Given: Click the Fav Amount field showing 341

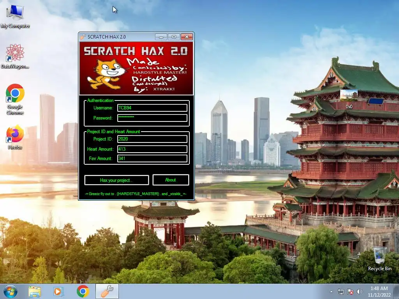Looking at the screenshot, I should [x=152, y=158].
